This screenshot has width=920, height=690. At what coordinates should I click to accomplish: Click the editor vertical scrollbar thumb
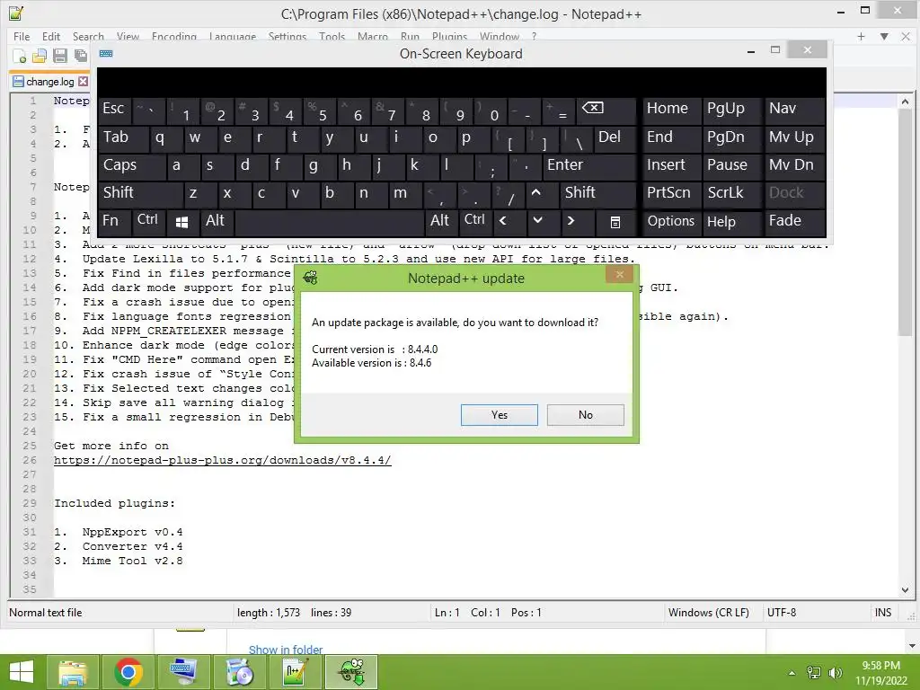pyautogui.click(x=905, y=223)
